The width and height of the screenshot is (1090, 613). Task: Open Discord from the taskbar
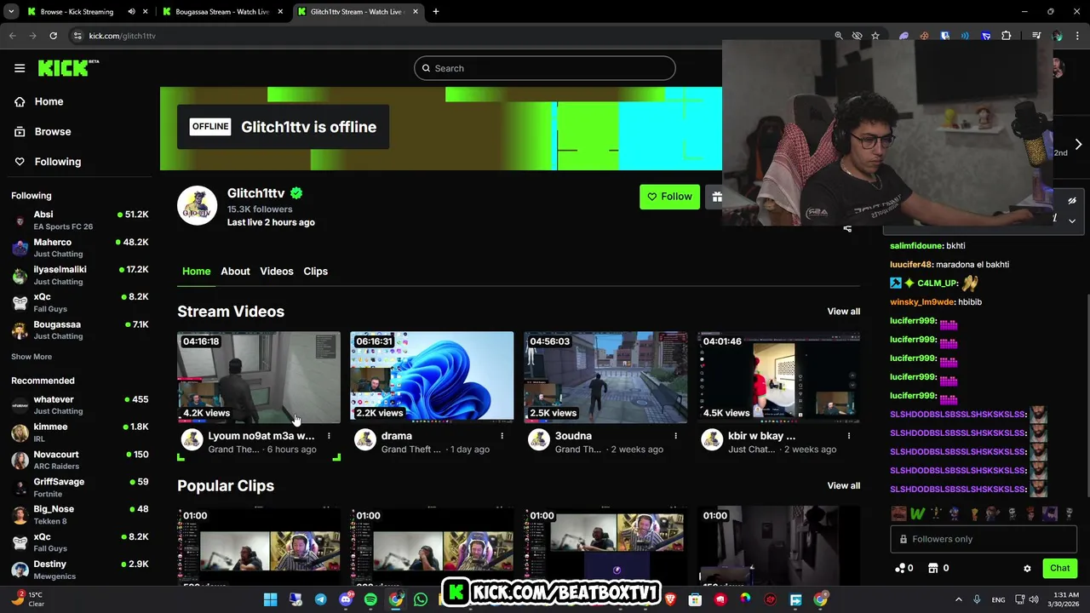click(x=346, y=599)
